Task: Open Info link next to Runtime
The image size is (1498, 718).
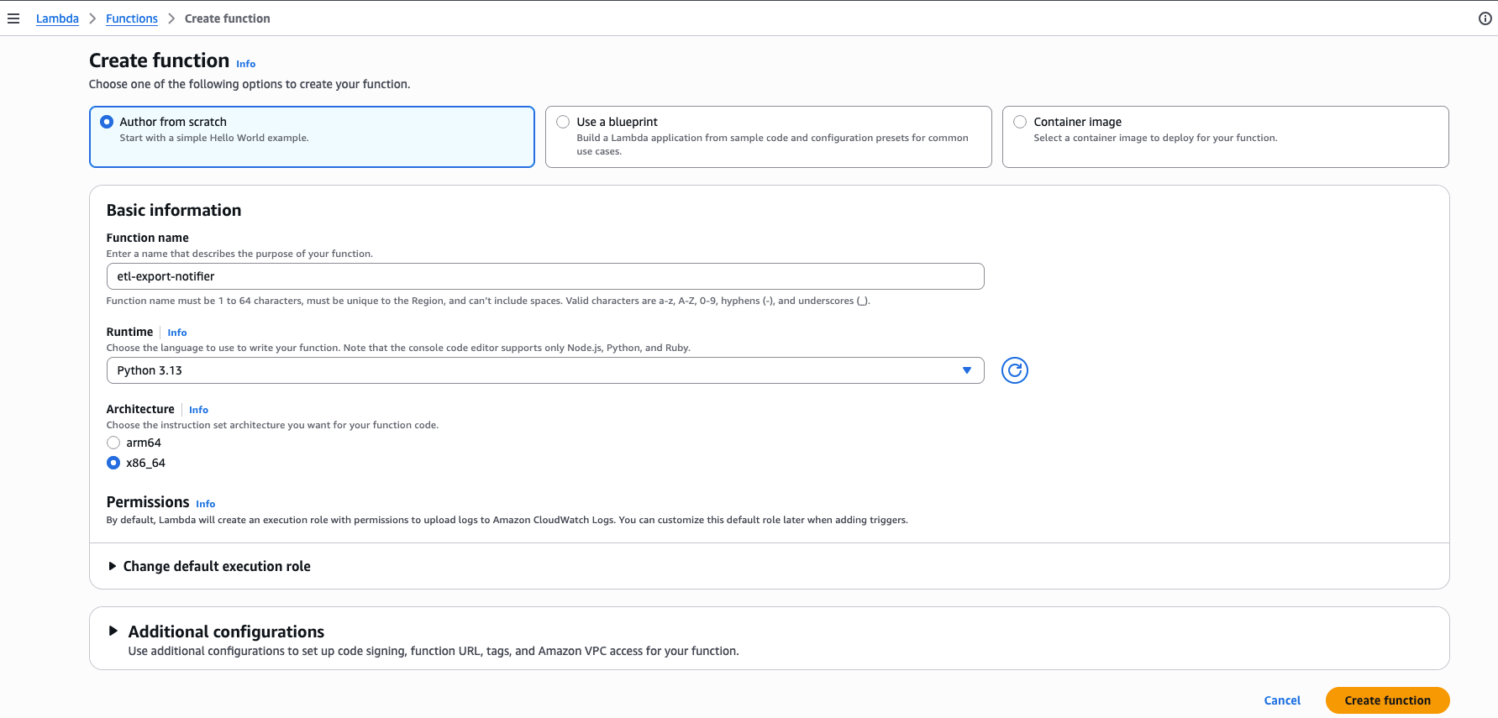Action: point(177,333)
